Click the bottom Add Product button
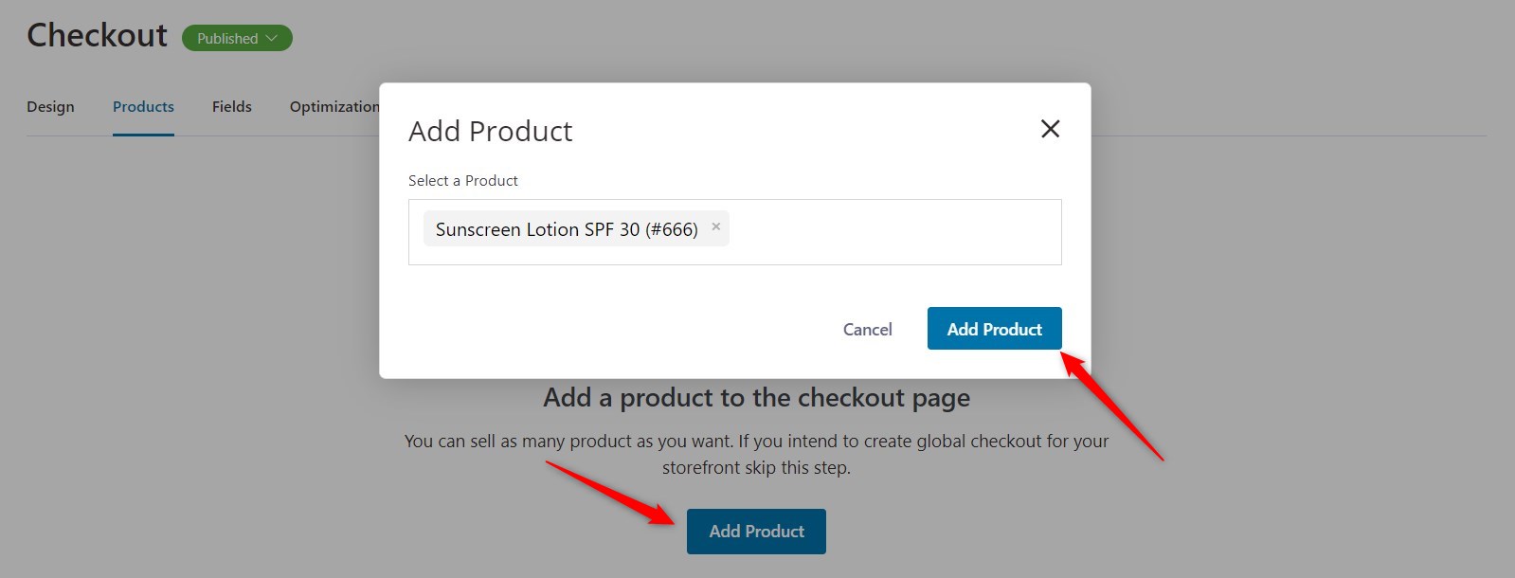Viewport: 1515px width, 578px height. tap(755, 532)
